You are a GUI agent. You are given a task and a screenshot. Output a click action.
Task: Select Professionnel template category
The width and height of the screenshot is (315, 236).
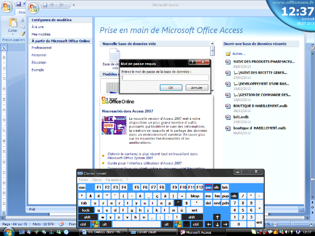coord(42,48)
